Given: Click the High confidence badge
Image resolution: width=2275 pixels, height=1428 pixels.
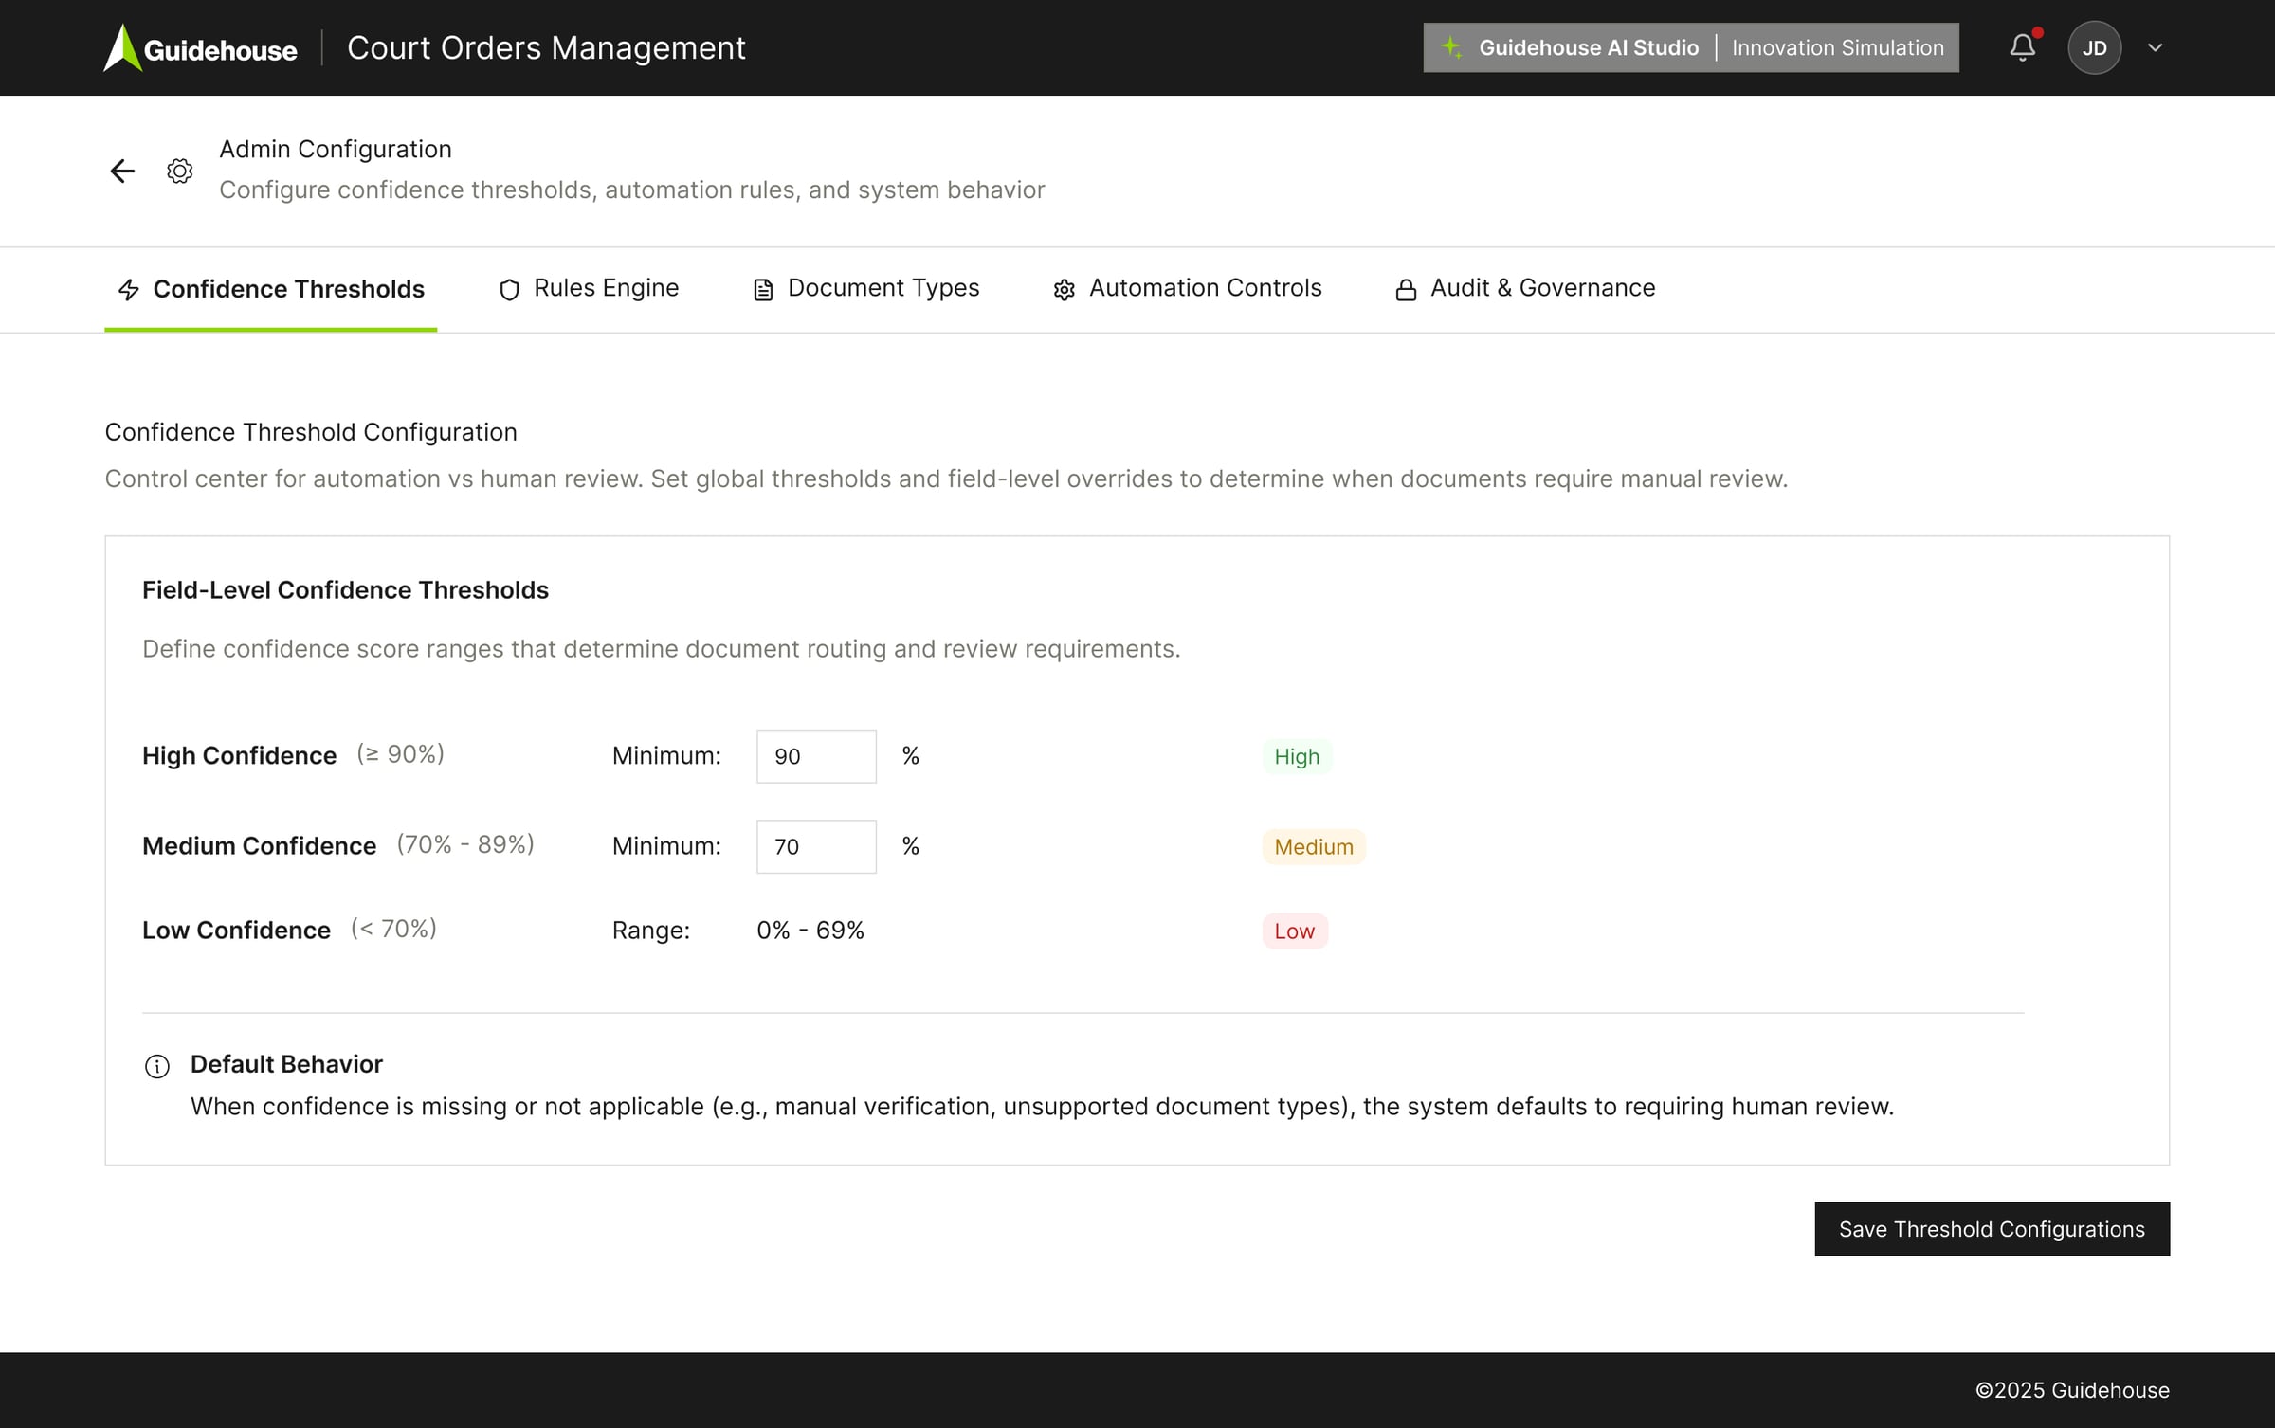Looking at the screenshot, I should [1297, 755].
